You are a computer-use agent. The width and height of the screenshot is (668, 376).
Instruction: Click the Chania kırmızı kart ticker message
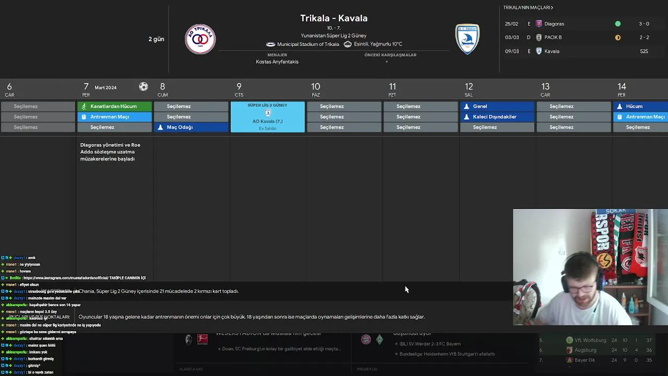pyautogui.click(x=159, y=291)
